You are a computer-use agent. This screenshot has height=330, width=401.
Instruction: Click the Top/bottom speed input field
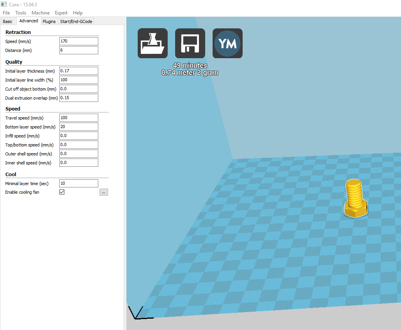tap(79, 144)
